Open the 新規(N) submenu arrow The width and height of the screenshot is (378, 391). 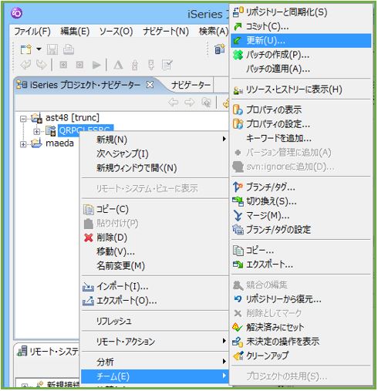[224, 139]
